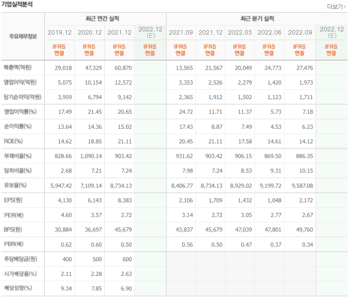Select debt ratio value 869.50
The image size is (350, 297).
(x=273, y=156)
